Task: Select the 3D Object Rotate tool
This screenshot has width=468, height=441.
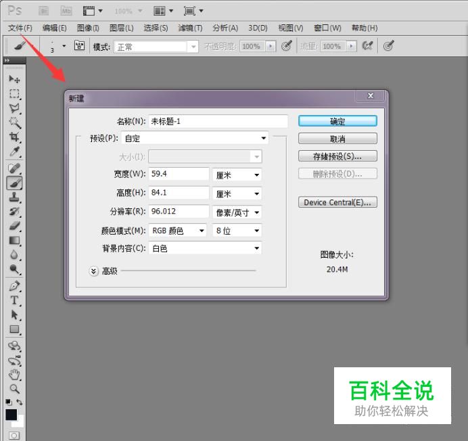Action: pyautogui.click(x=14, y=346)
